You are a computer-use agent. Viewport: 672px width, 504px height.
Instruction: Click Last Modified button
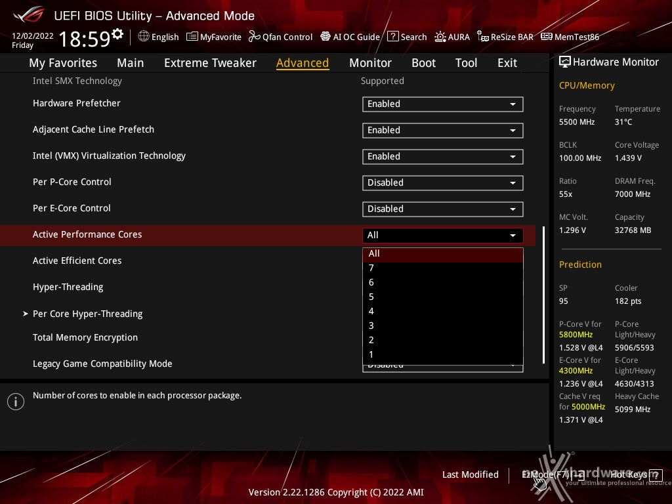click(x=470, y=475)
